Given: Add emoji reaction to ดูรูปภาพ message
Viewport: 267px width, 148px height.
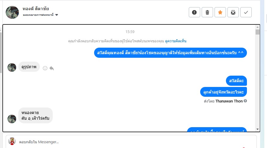Looking at the screenshot, I should click(x=45, y=68).
